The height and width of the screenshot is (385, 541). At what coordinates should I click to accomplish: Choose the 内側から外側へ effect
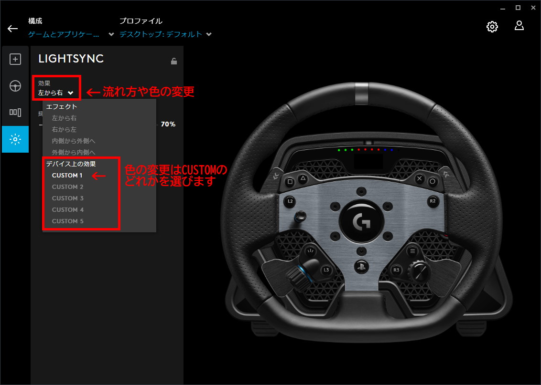(x=73, y=141)
